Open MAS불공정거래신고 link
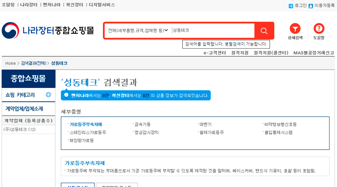Screen dimensions: 337x187 (x=314, y=53)
